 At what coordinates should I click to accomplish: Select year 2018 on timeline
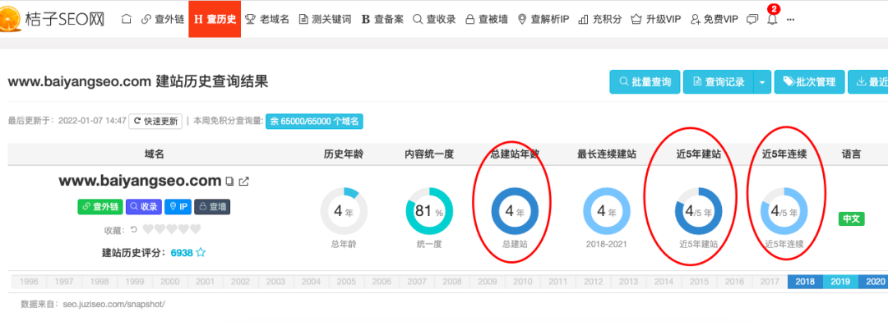[805, 281]
